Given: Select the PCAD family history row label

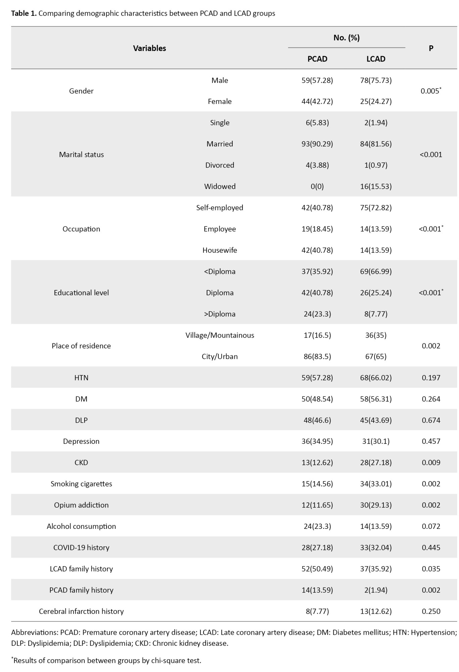Looking at the screenshot, I should pos(81,590).
